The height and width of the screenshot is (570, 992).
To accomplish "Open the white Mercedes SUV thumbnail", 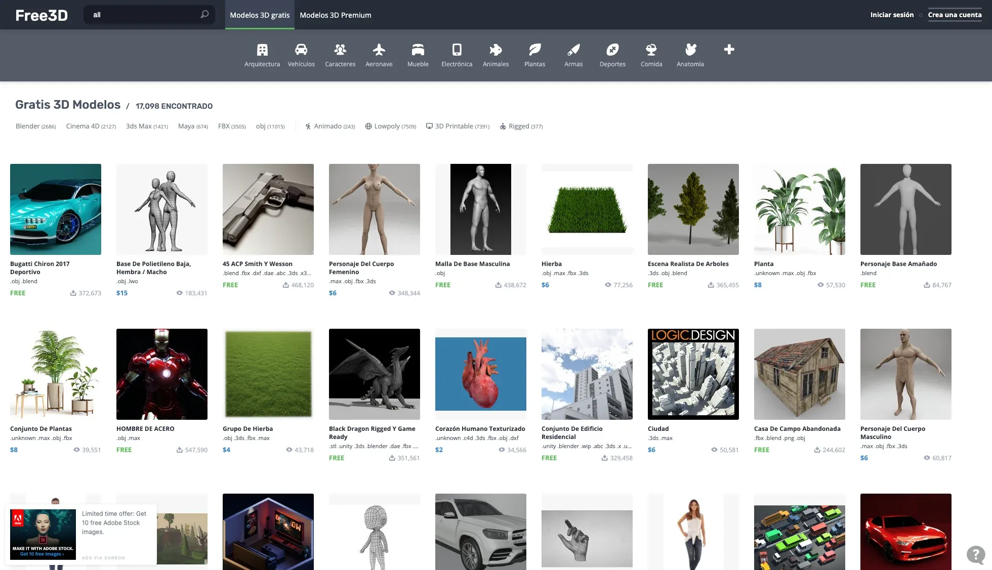I will (481, 532).
